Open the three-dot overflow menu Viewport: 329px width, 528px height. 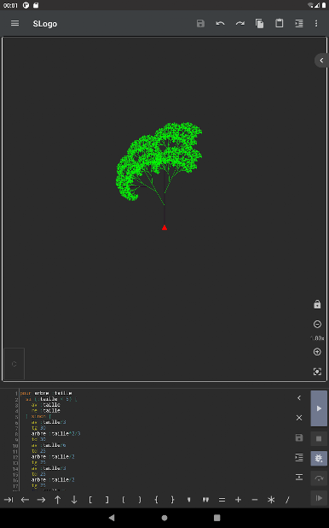(x=316, y=23)
